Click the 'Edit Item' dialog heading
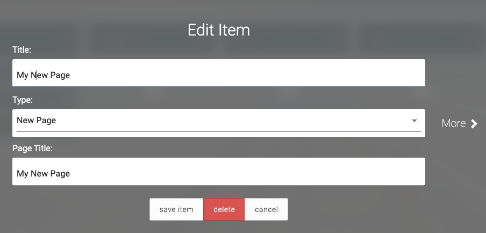This screenshot has height=233, width=486. 218,30
